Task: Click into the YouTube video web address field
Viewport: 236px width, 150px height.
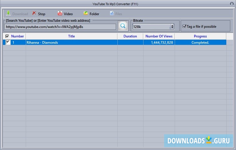Action: 60,27
